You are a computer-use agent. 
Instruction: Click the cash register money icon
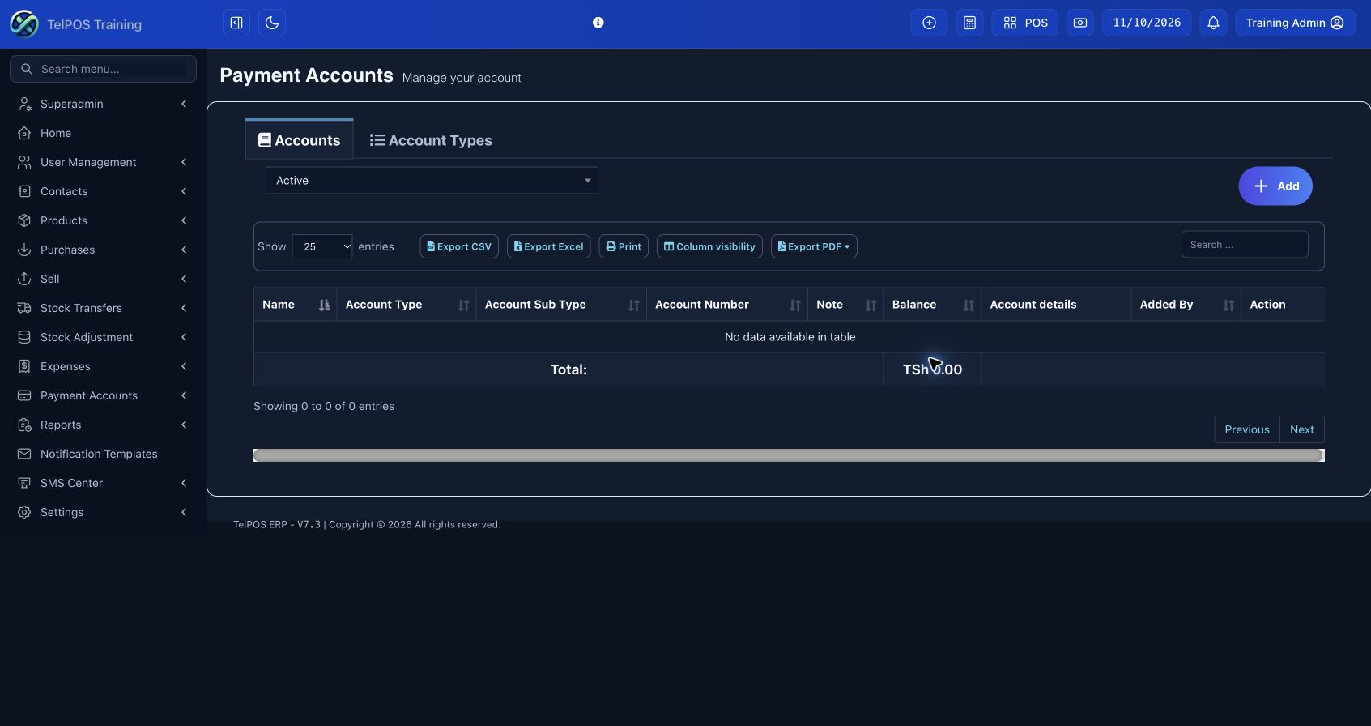[x=1080, y=23]
